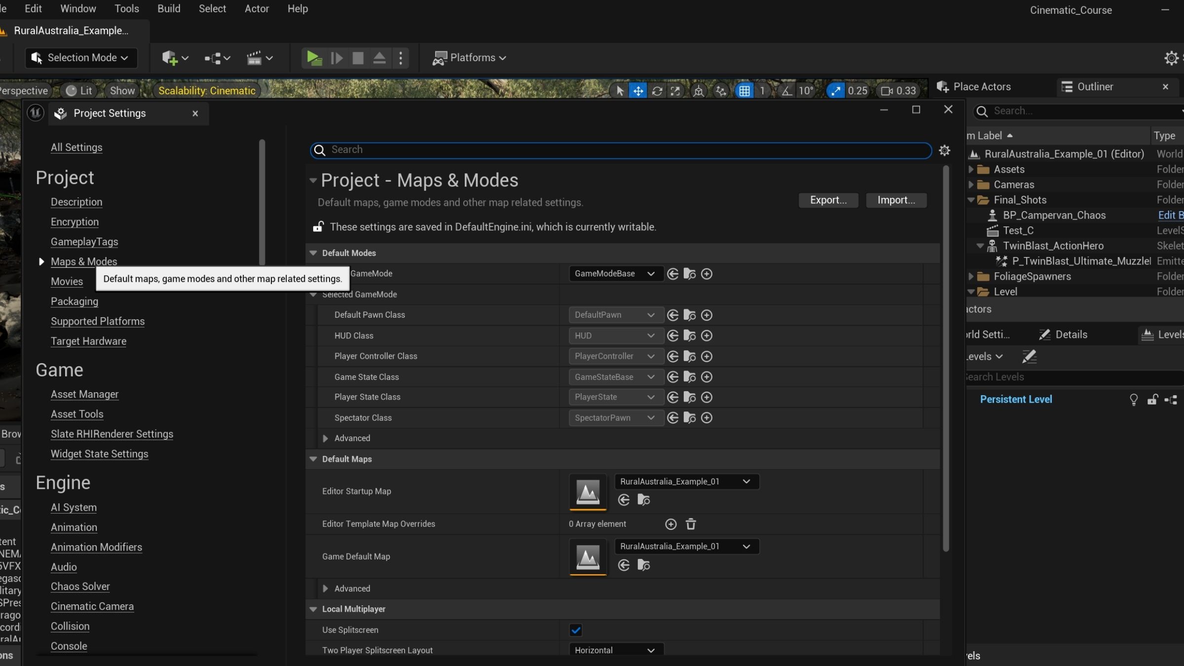
Task: Toggle Persistent Level lock icon
Action: click(1152, 400)
